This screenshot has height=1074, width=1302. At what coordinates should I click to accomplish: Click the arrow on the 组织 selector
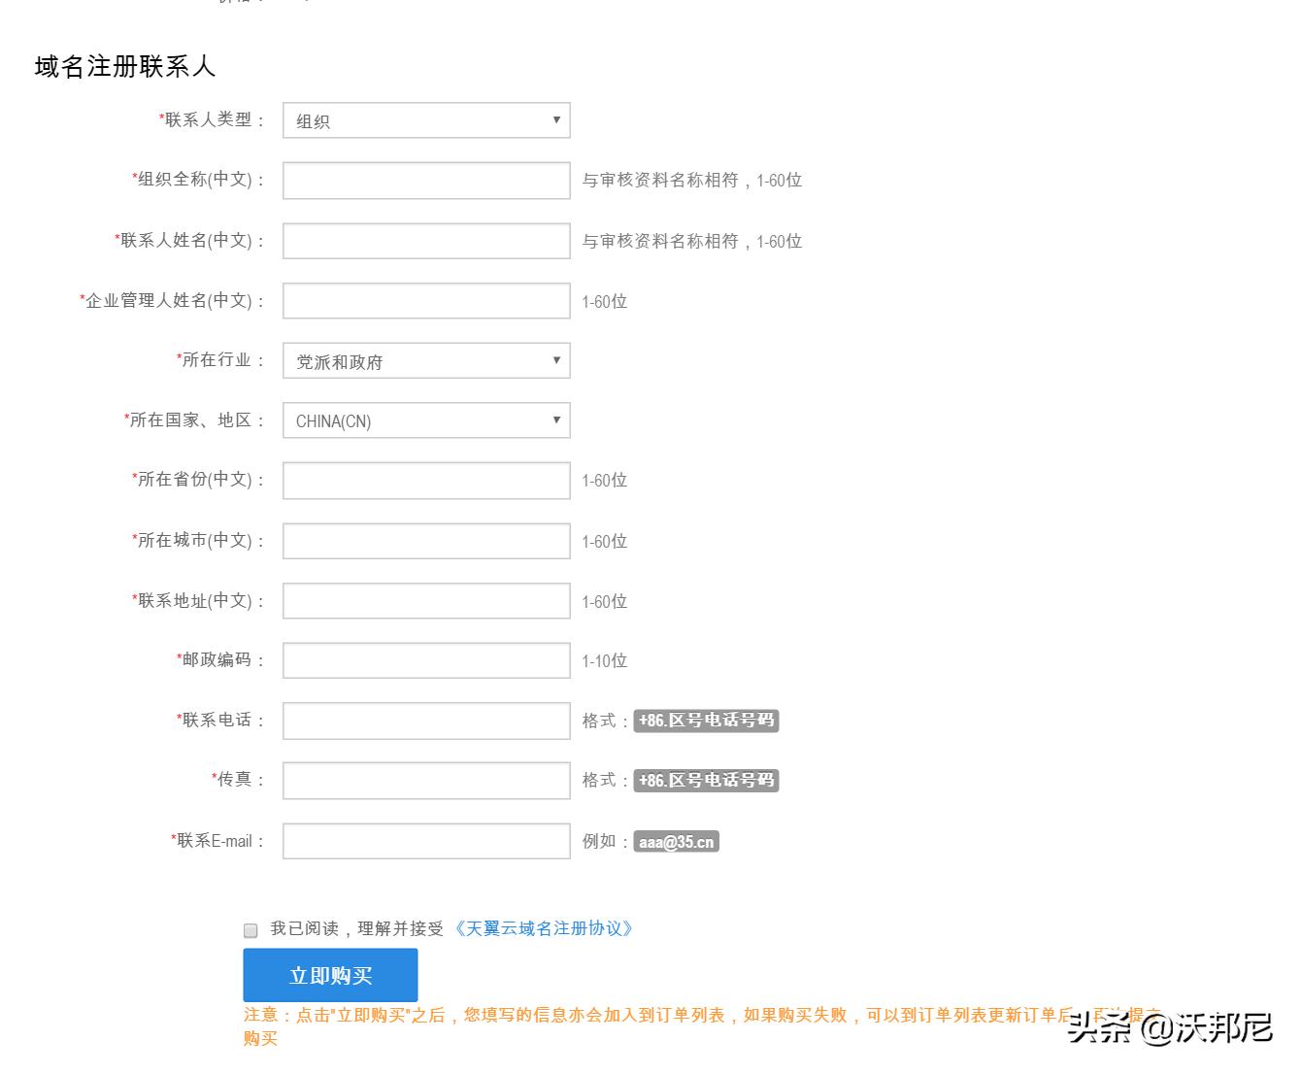coord(556,120)
